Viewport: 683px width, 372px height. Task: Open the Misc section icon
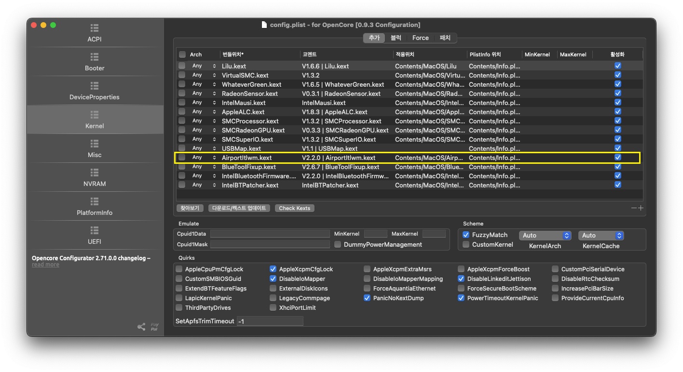(x=95, y=144)
